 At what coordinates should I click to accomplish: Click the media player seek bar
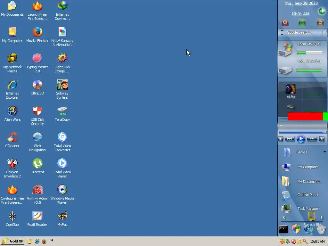click(302, 132)
